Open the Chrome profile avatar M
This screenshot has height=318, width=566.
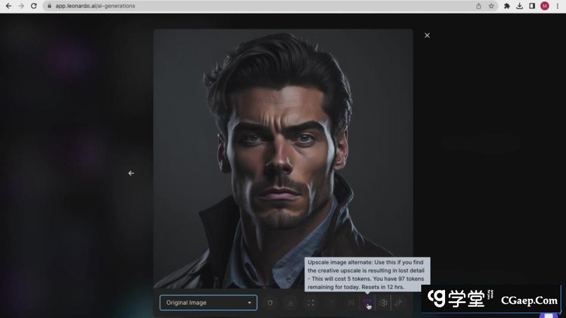(x=545, y=6)
